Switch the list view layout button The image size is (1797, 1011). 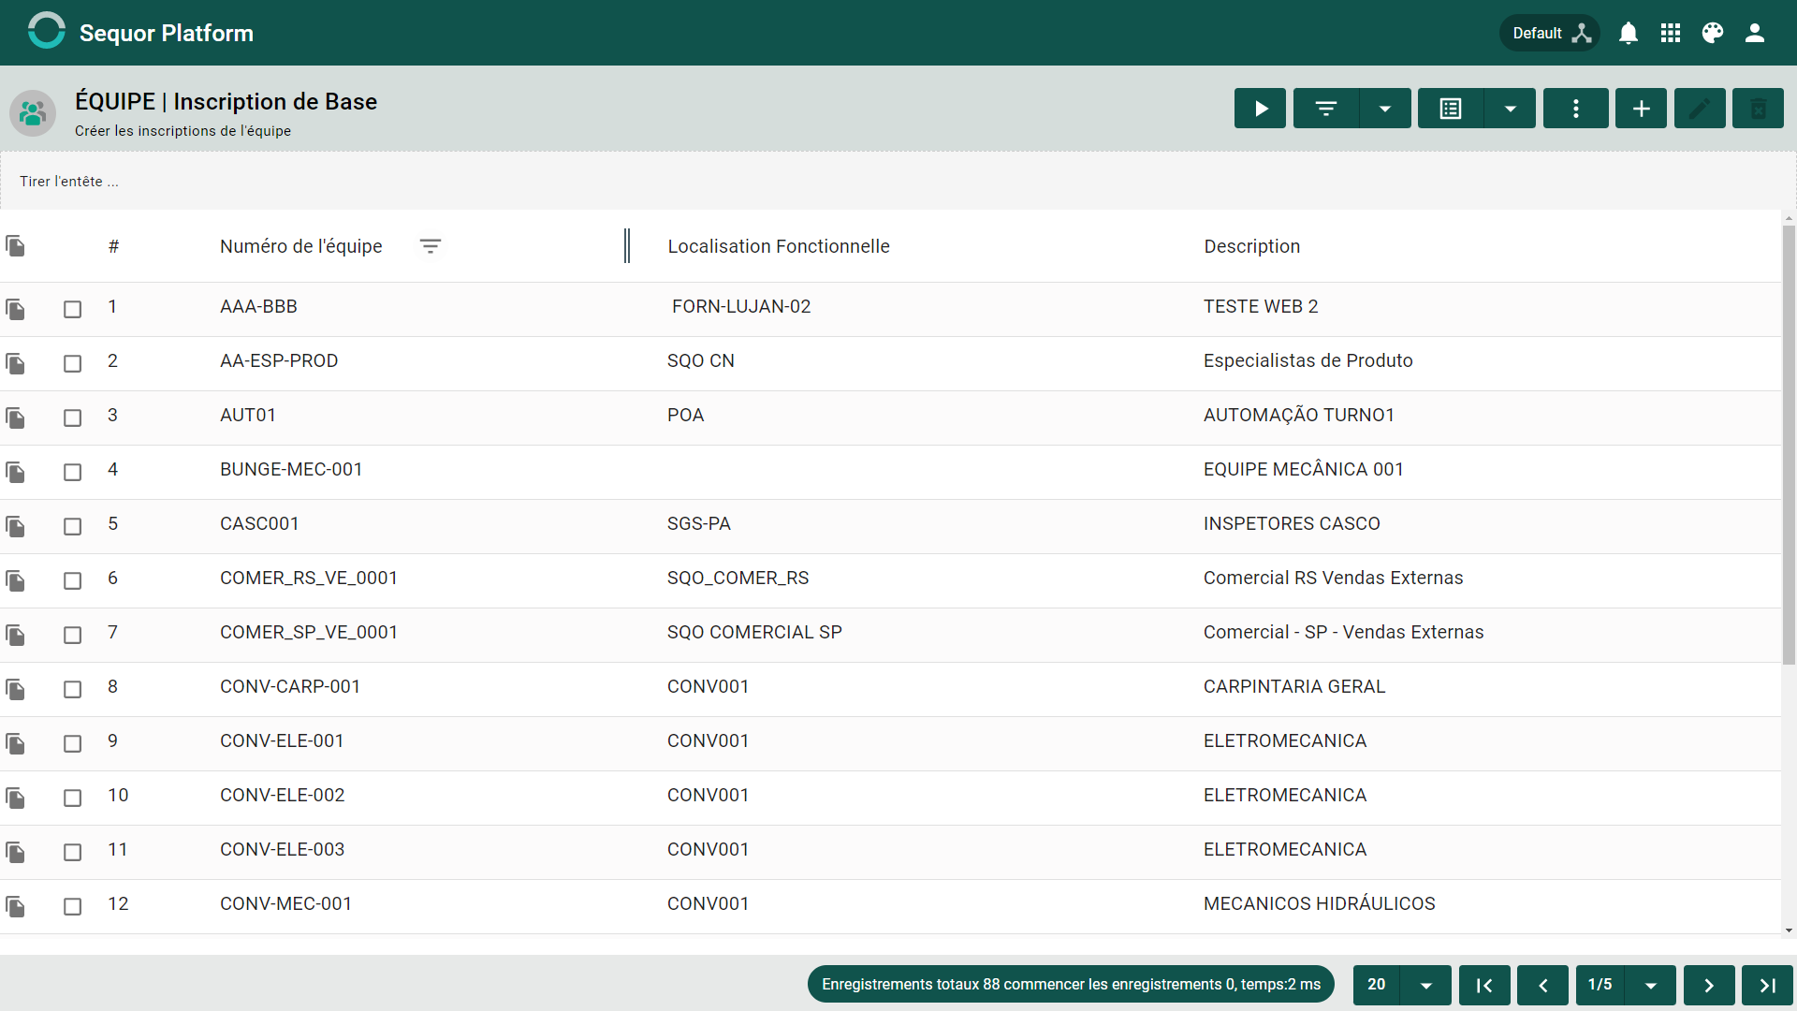click(1451, 109)
